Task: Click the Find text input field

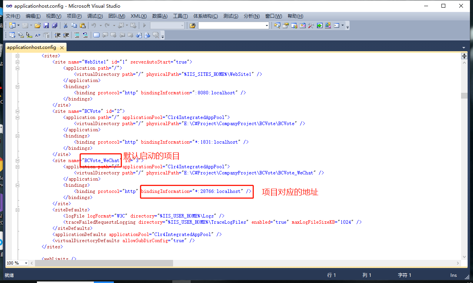Action: tap(231, 25)
